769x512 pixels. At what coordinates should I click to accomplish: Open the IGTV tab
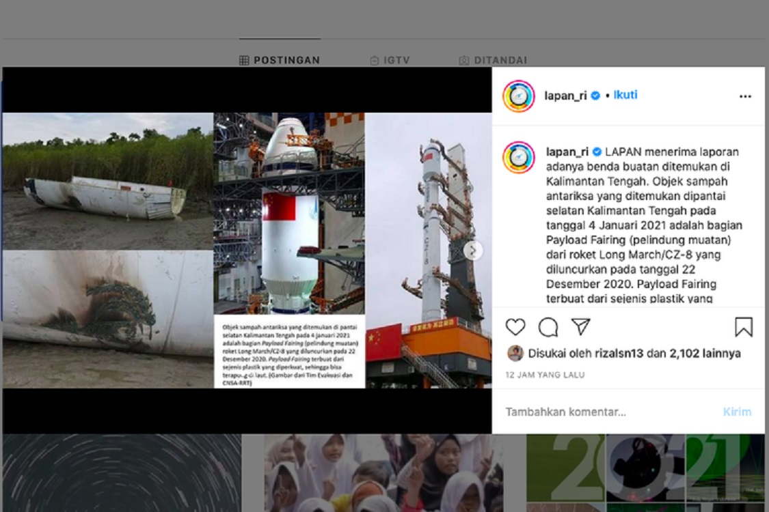(x=390, y=60)
